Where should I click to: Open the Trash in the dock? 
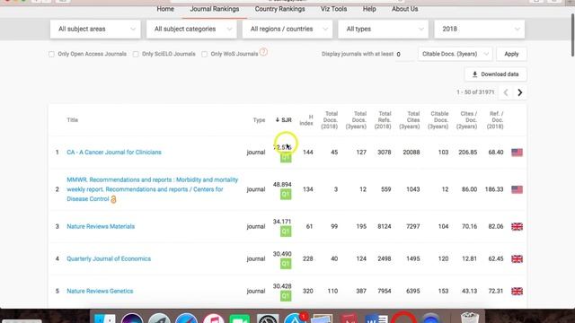click(469, 318)
